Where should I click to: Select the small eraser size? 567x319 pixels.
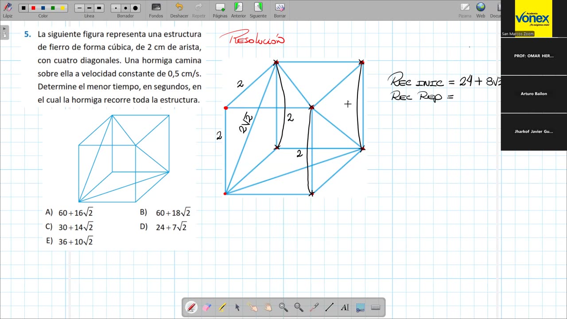click(116, 8)
